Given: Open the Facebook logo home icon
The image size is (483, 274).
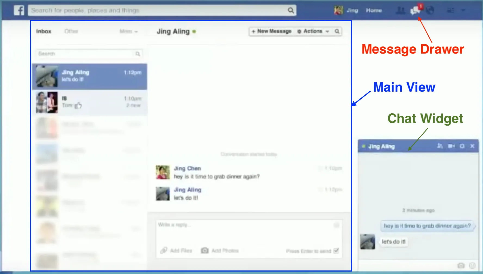Looking at the screenshot, I should [x=19, y=10].
